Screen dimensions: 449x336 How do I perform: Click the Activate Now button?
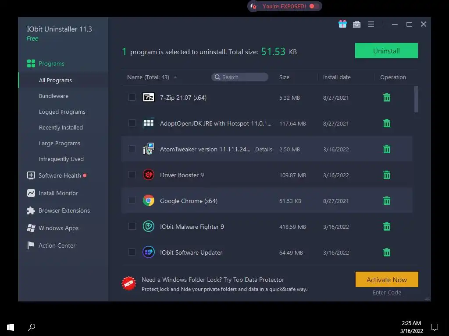pos(387,280)
